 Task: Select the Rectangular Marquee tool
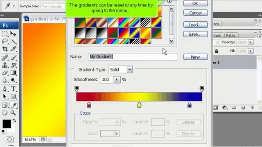coord(5,34)
